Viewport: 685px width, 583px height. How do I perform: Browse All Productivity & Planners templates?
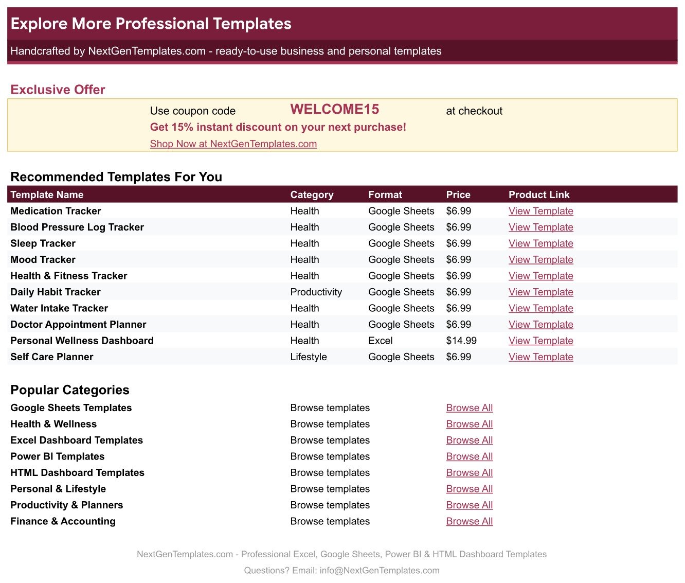[470, 505]
